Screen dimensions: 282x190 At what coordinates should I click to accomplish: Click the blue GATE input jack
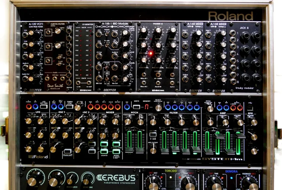(x=190, y=107)
